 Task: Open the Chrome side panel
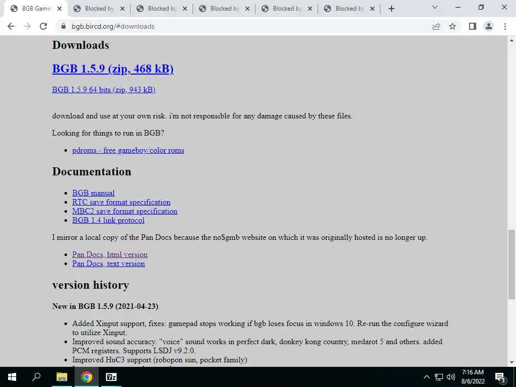pos(473,26)
